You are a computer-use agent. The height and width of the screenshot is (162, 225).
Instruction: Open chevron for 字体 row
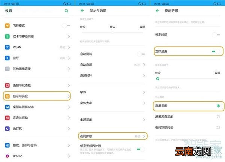(144, 92)
